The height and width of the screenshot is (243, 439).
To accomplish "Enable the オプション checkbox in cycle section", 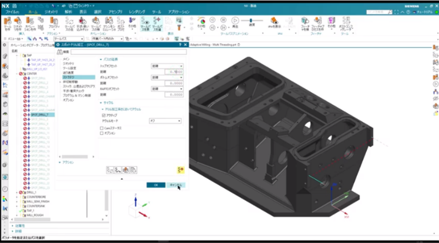I will pyautogui.click(x=101, y=133).
